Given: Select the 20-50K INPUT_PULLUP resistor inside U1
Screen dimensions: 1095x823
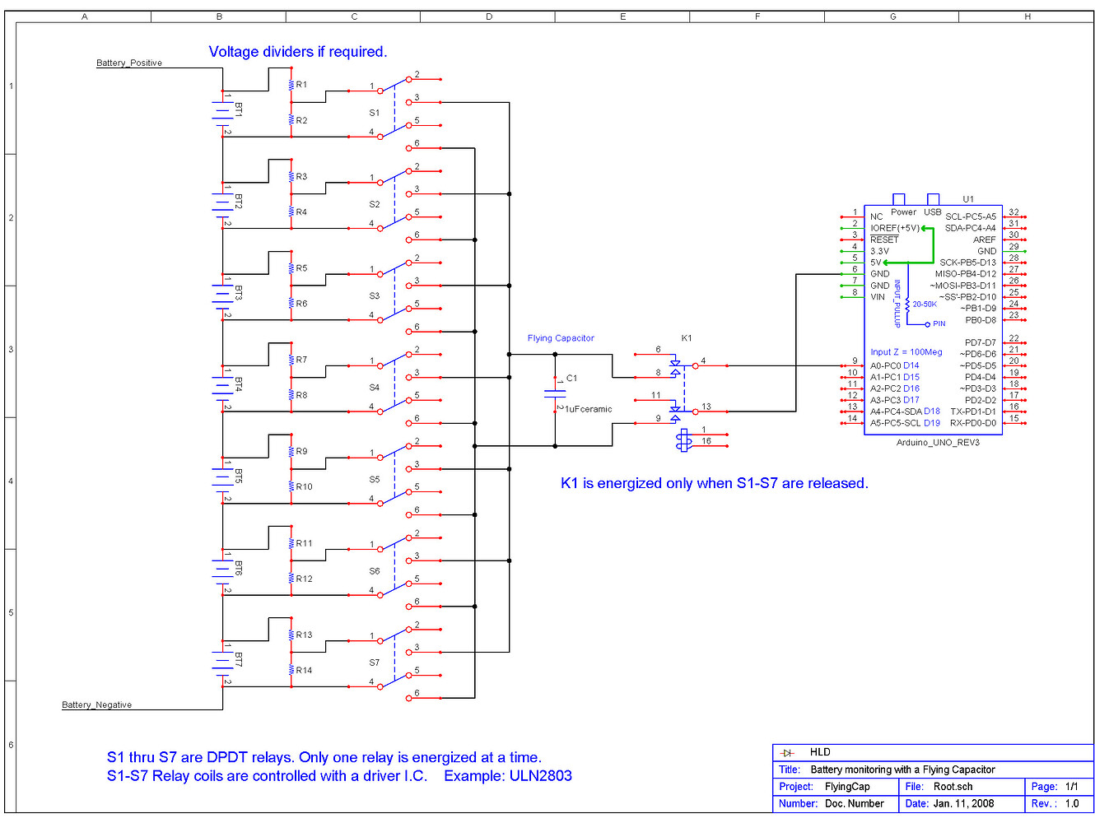Looking at the screenshot, I should [910, 305].
